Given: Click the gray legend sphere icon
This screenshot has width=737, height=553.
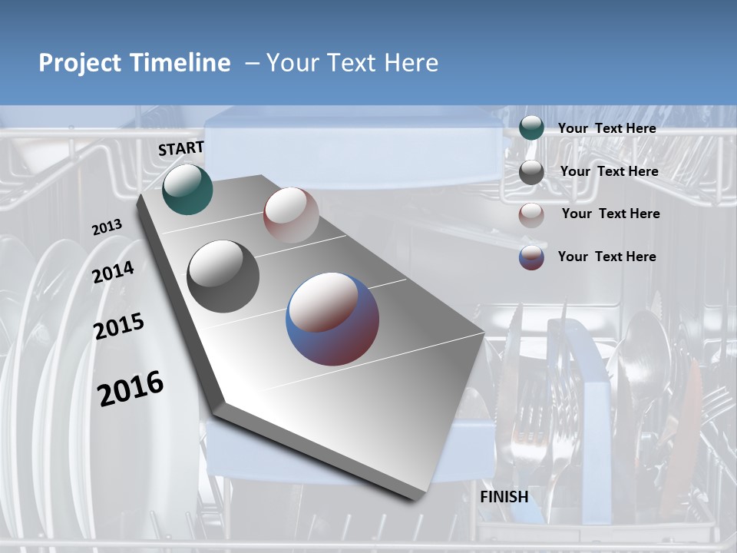Looking at the screenshot, I should 532,171.
